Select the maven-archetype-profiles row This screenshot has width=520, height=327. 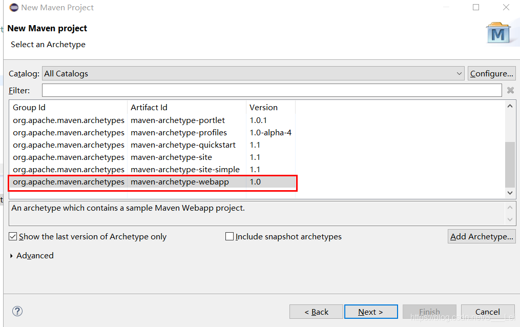pos(153,133)
